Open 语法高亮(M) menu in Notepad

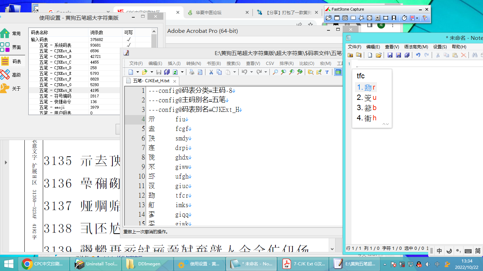pos(416,47)
